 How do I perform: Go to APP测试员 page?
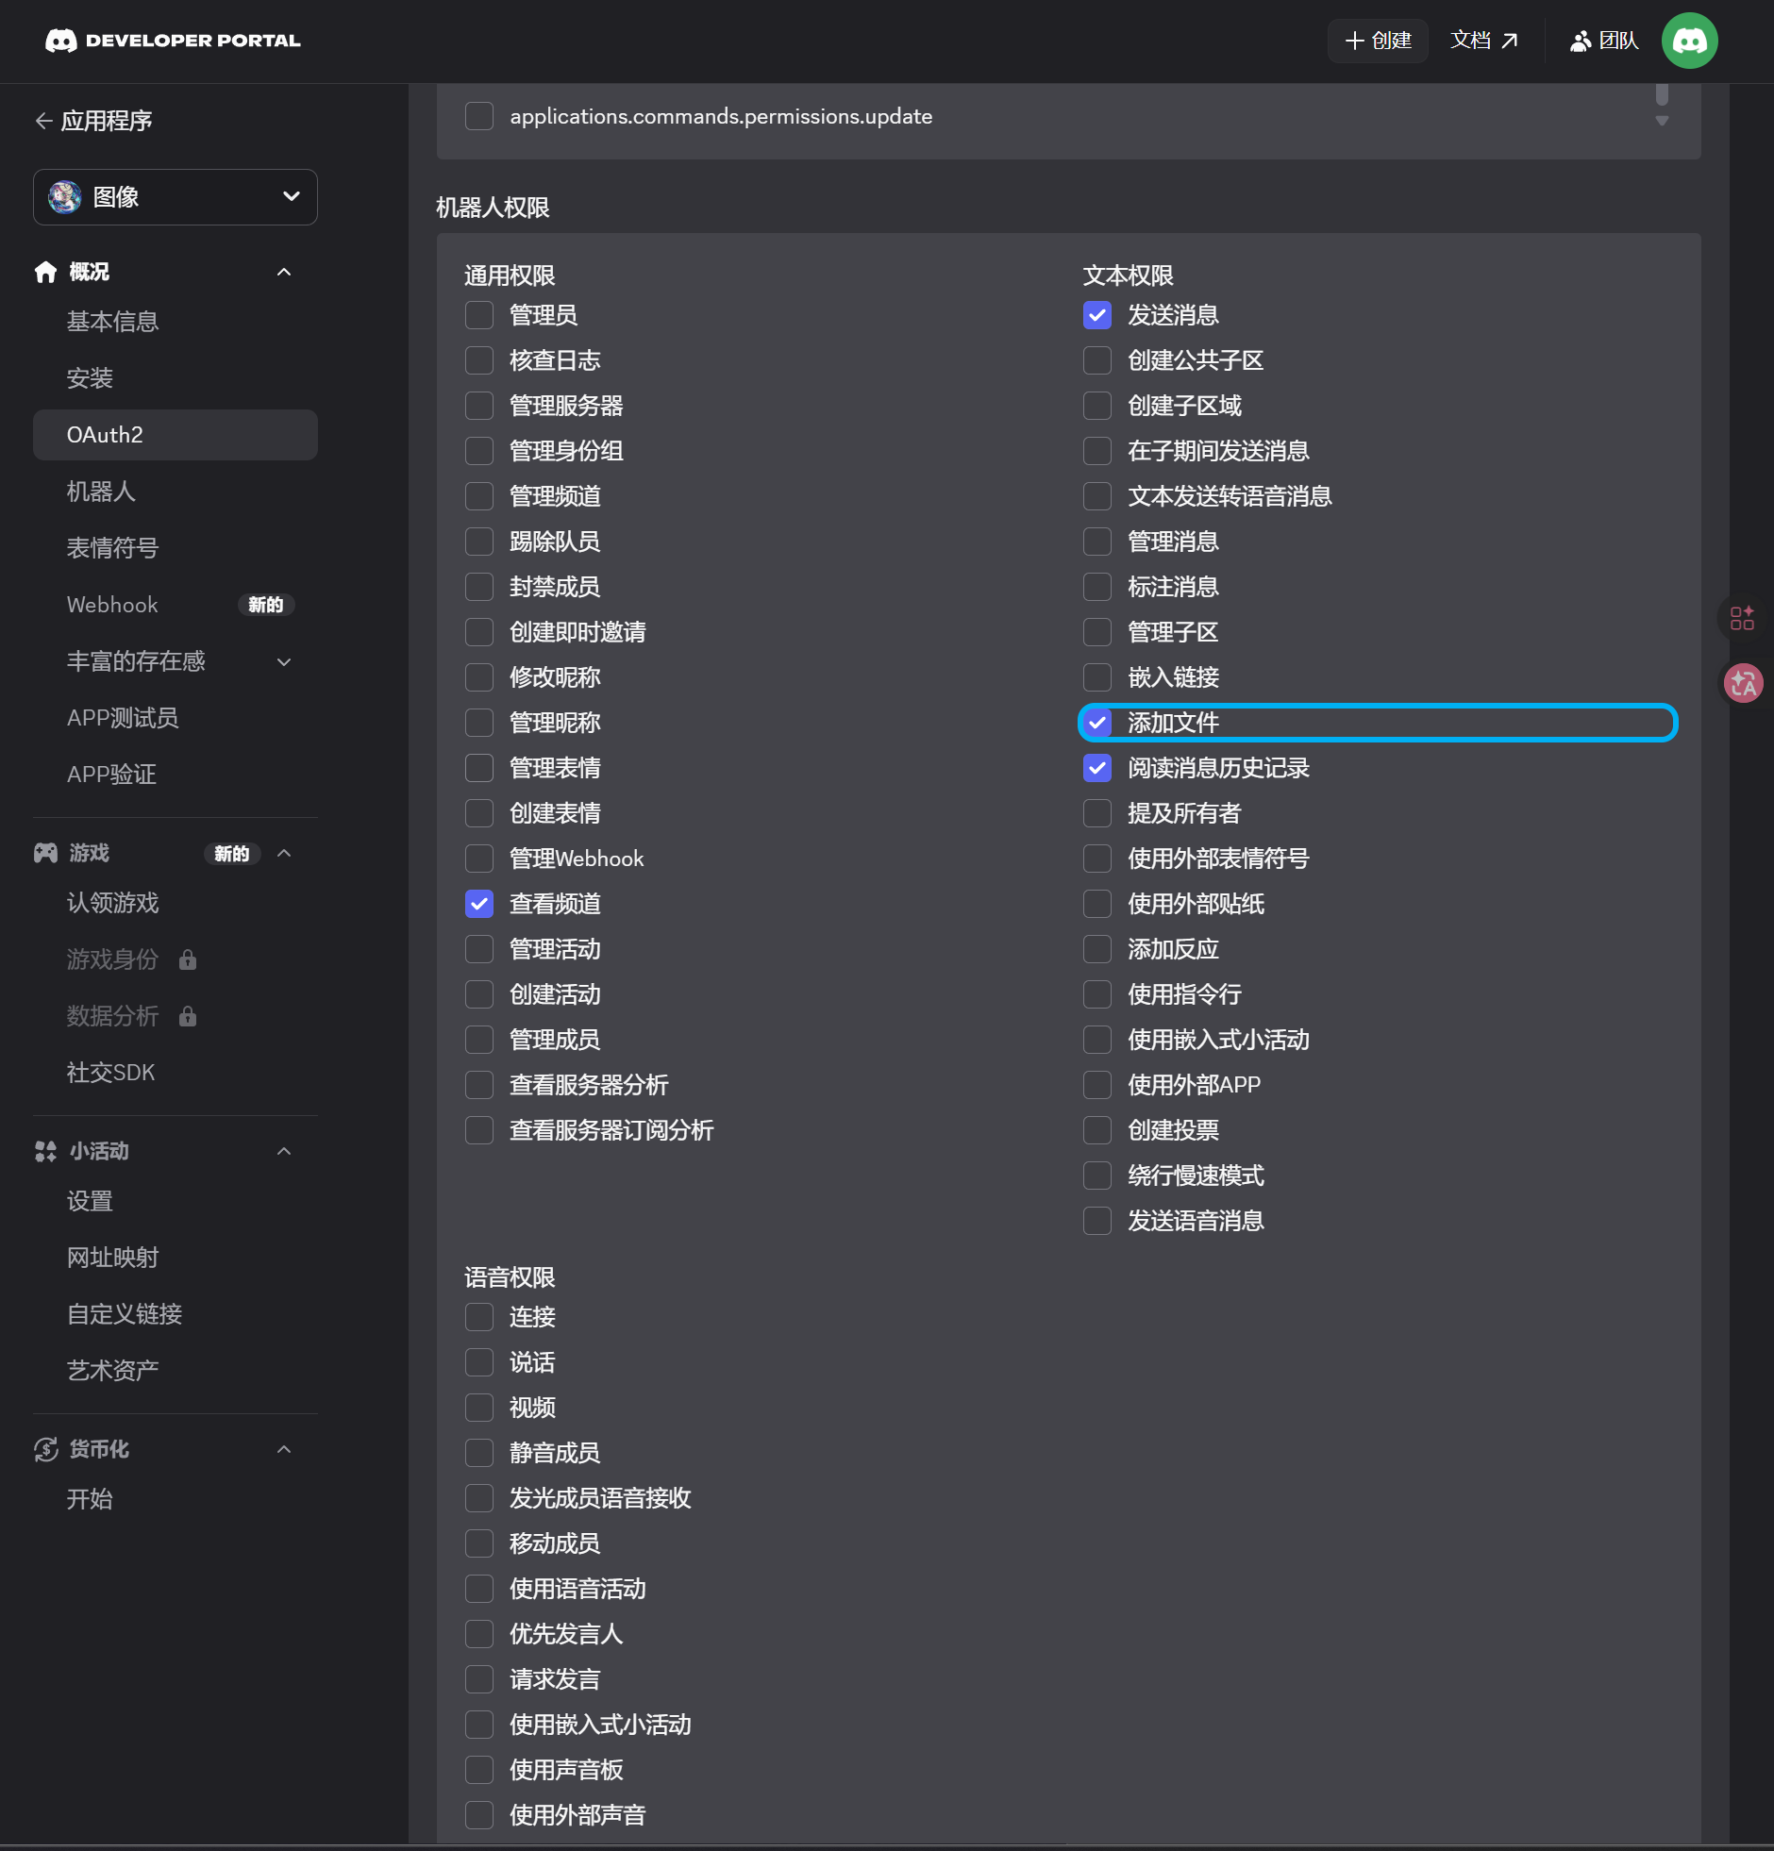pos(176,719)
